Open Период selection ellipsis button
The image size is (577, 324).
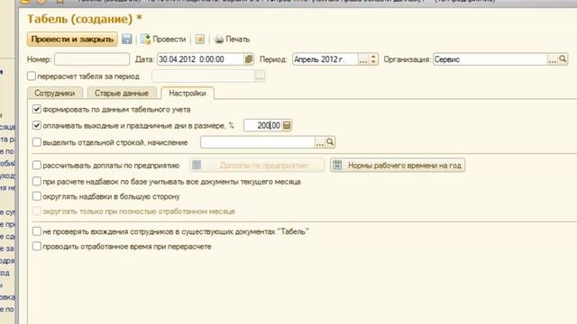tap(362, 59)
